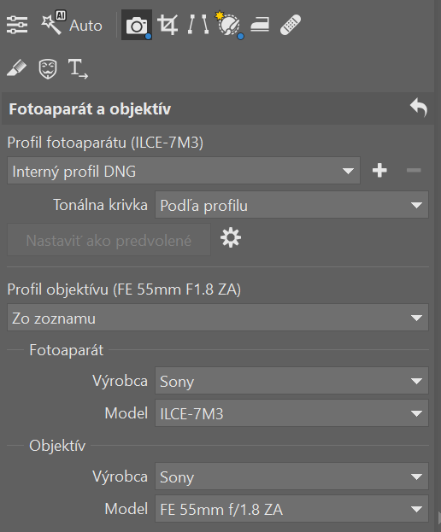Select the color palette effects tool

click(x=229, y=25)
